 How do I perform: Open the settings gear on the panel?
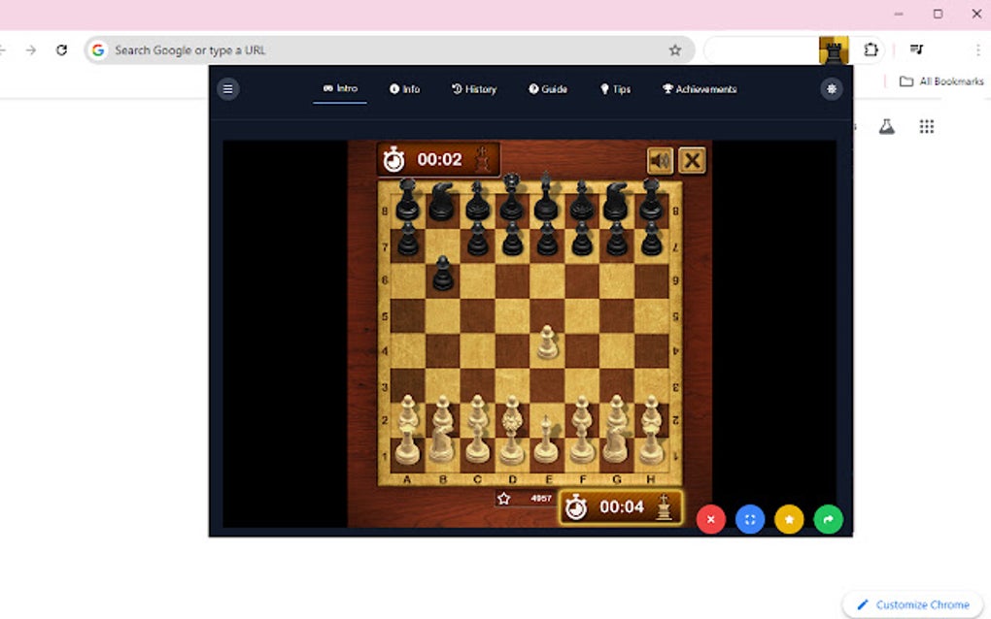831,88
